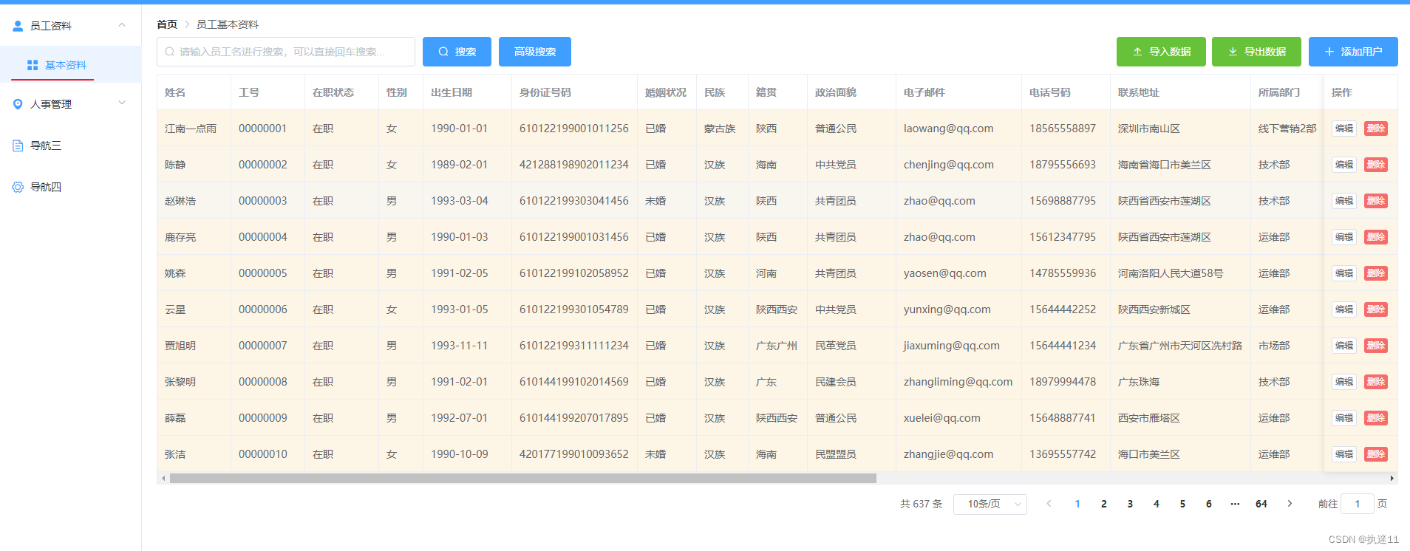Click the right arrow of horizontal scrollbar
This screenshot has height=551, width=1410.
point(1392,479)
